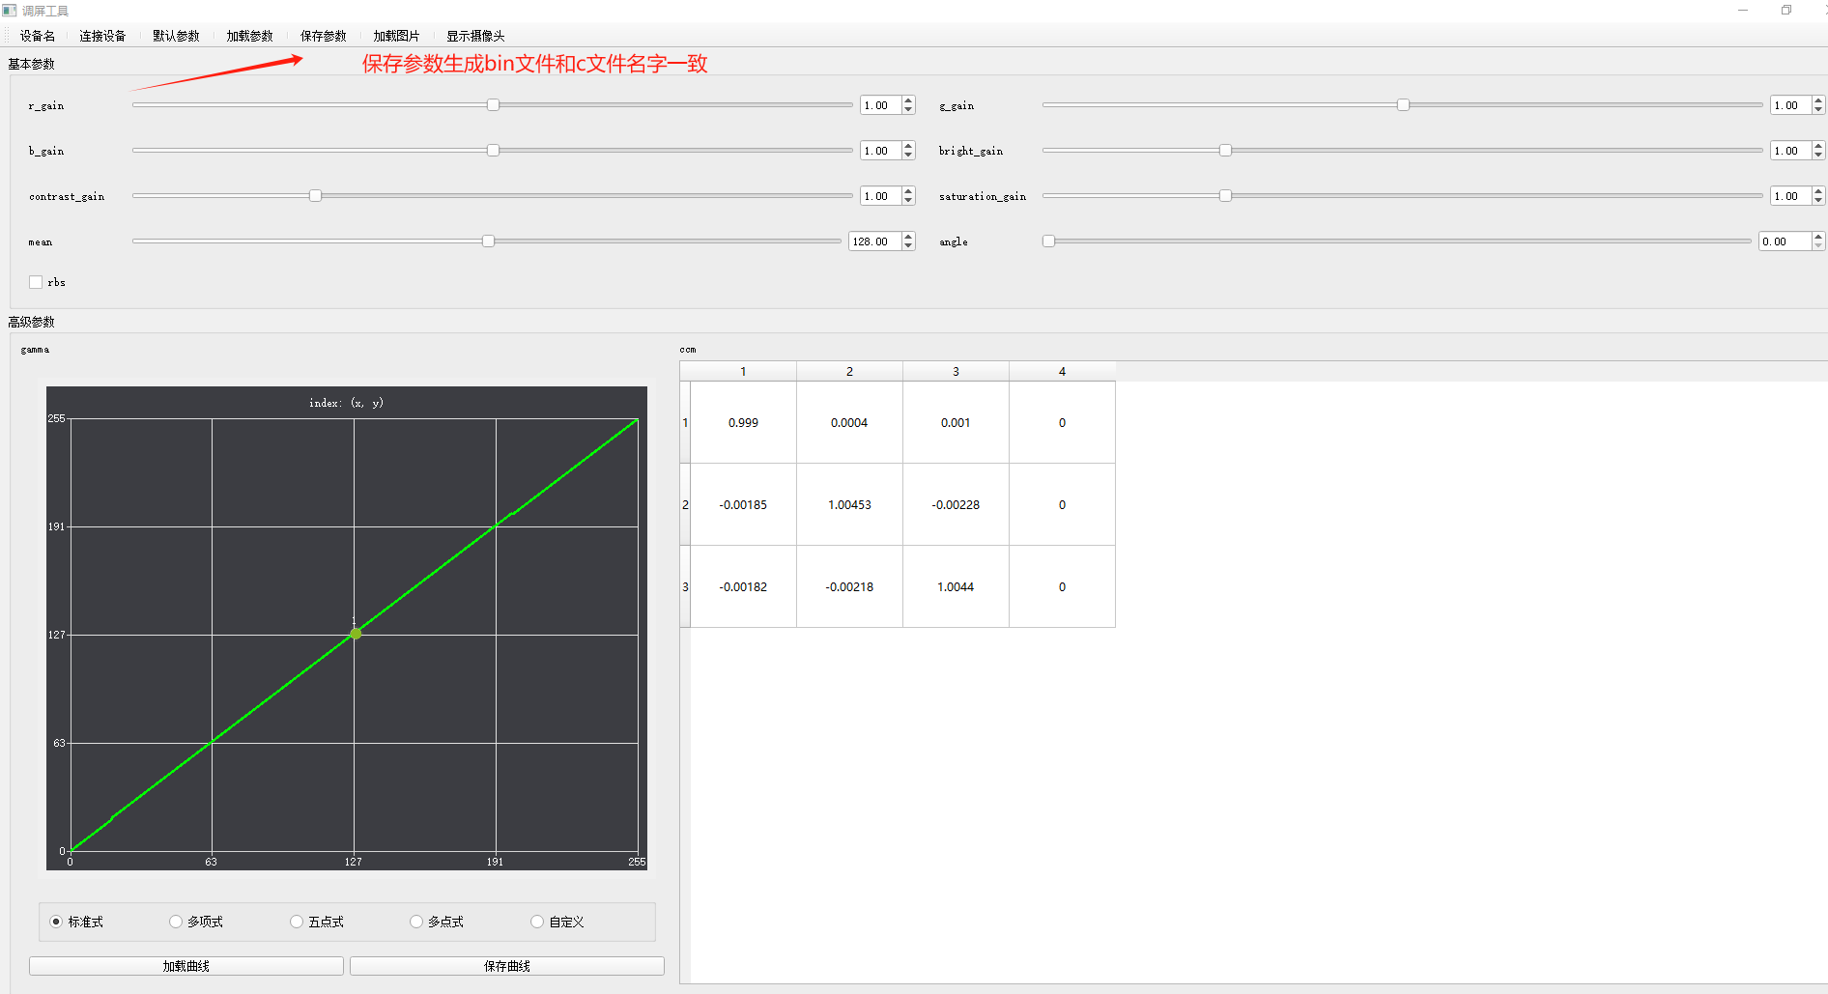Choose 自定义 radio button

537,922
